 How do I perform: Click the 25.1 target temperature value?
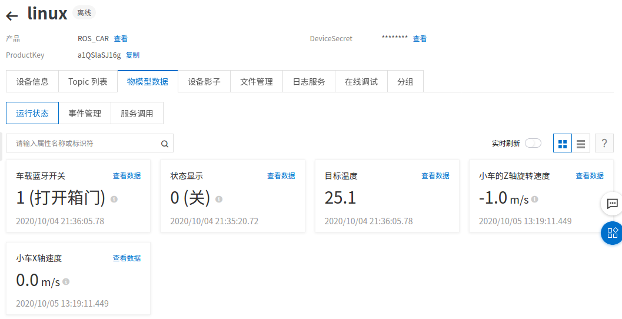click(340, 198)
